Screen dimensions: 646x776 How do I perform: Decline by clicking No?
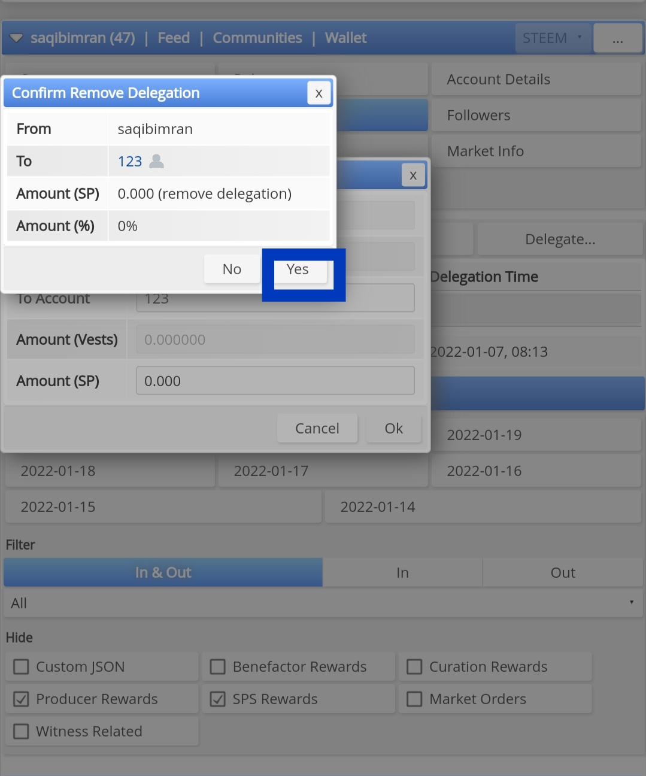point(232,269)
